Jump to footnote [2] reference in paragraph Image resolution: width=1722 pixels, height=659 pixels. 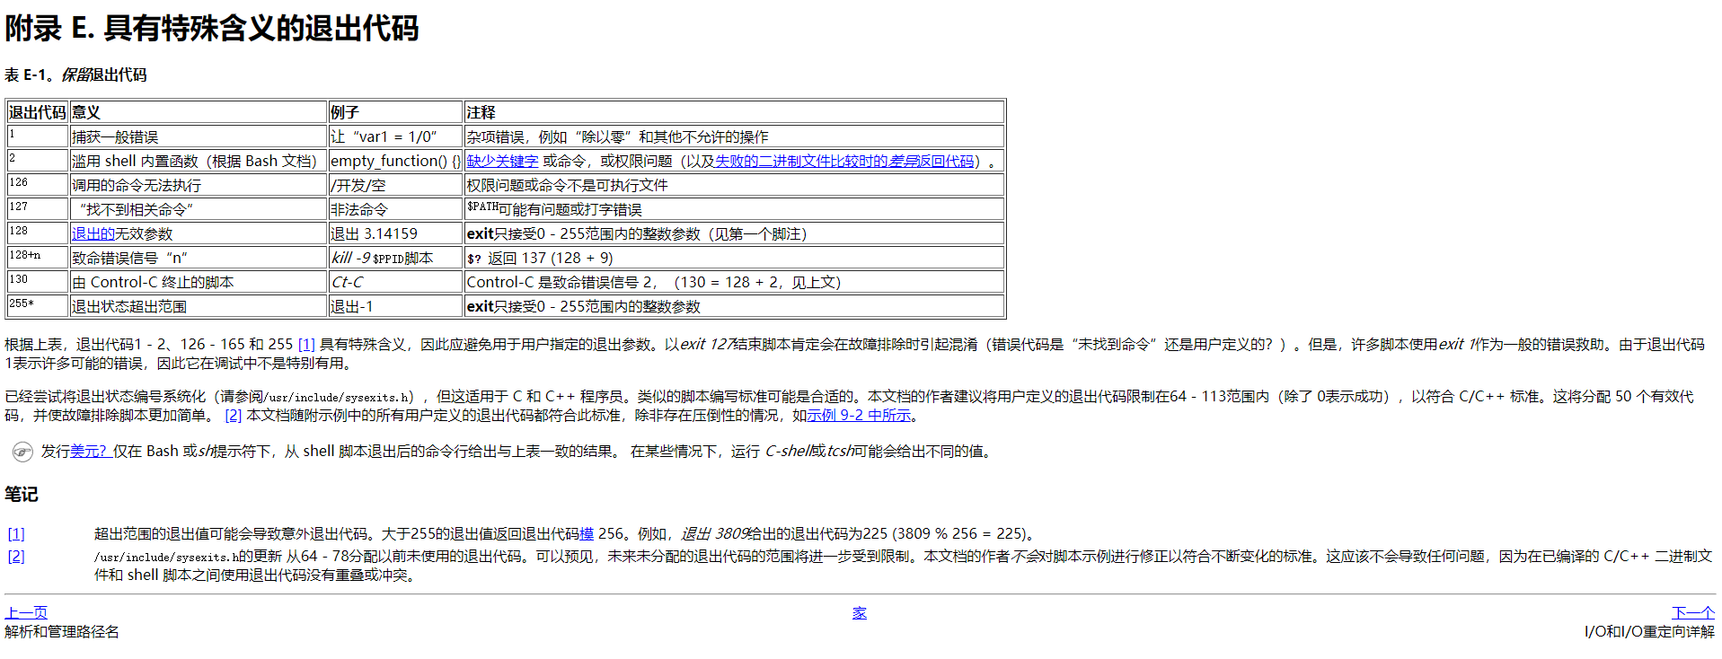coord(234,415)
